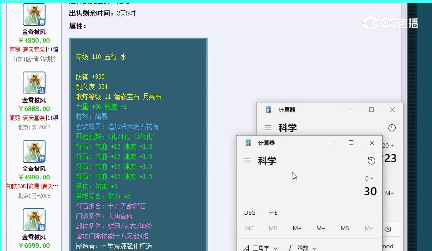
Task: Click the ¥6888.00 price link
Action: (34, 109)
